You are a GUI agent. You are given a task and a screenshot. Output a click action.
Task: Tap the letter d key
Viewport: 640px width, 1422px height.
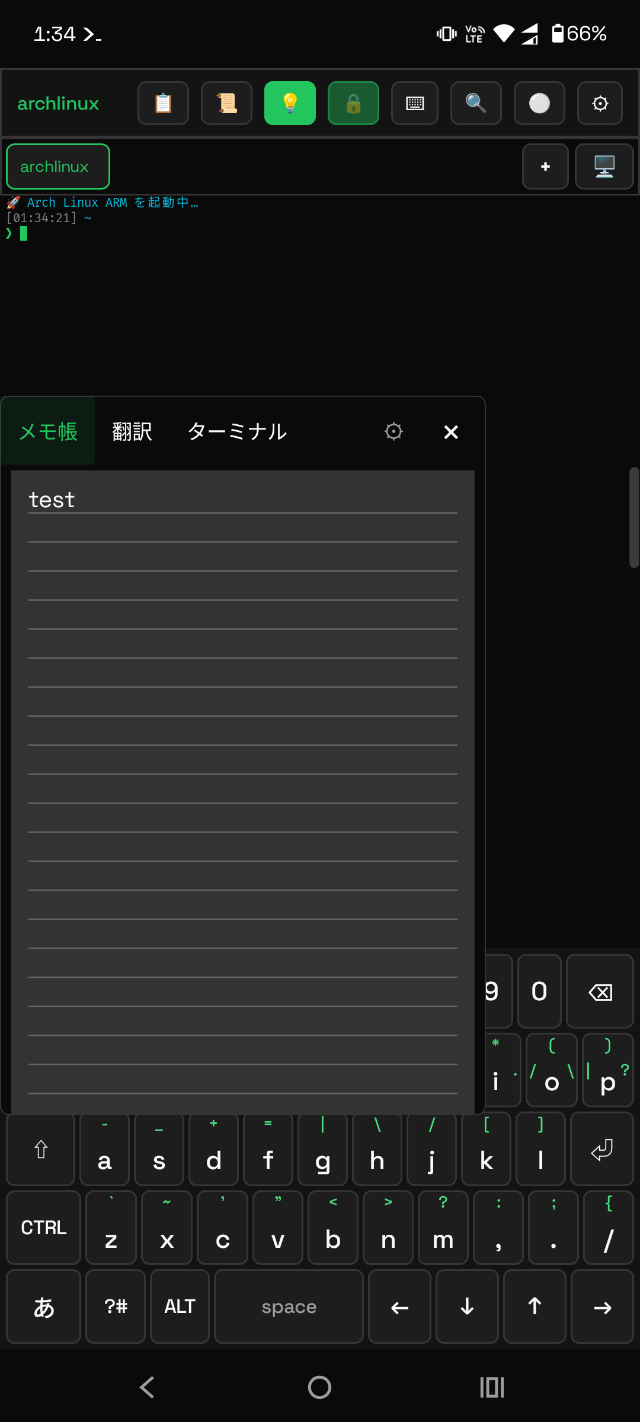pyautogui.click(x=213, y=1151)
